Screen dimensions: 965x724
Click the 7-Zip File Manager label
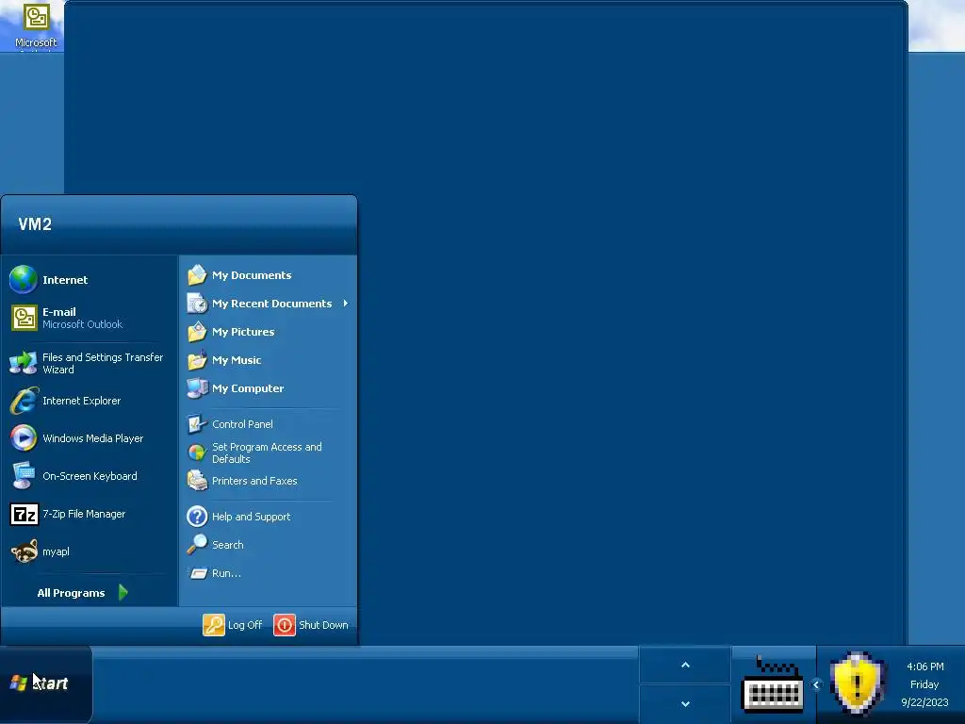coord(84,514)
